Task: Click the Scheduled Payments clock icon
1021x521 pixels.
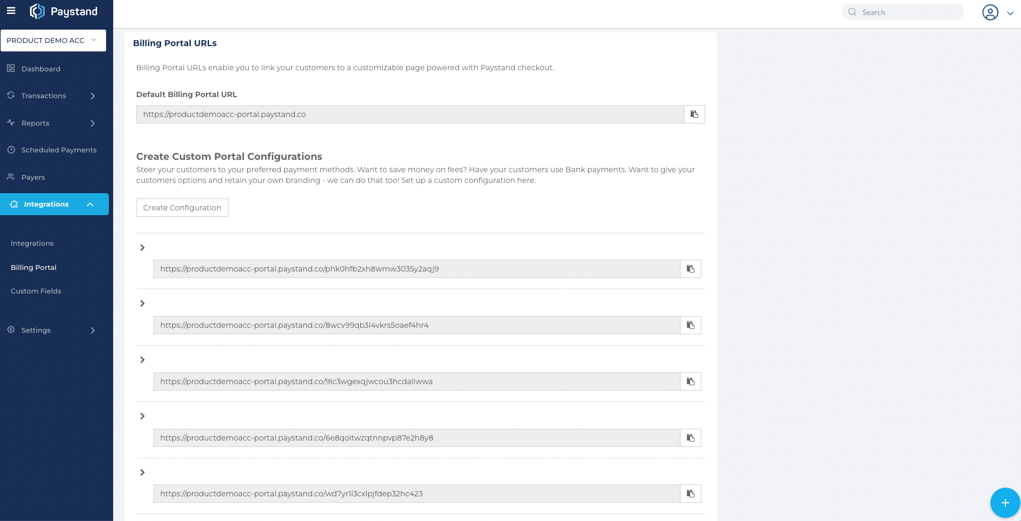Action: (x=11, y=150)
